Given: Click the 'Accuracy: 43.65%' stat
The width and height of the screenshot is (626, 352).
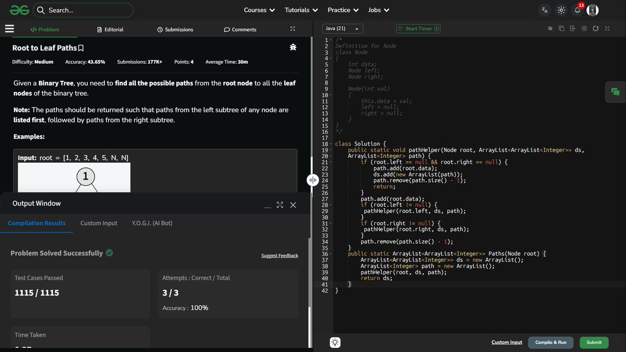Looking at the screenshot, I should pos(85,62).
